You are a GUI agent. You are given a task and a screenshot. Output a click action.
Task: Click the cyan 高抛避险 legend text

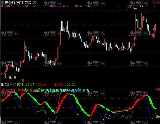point(78,90)
